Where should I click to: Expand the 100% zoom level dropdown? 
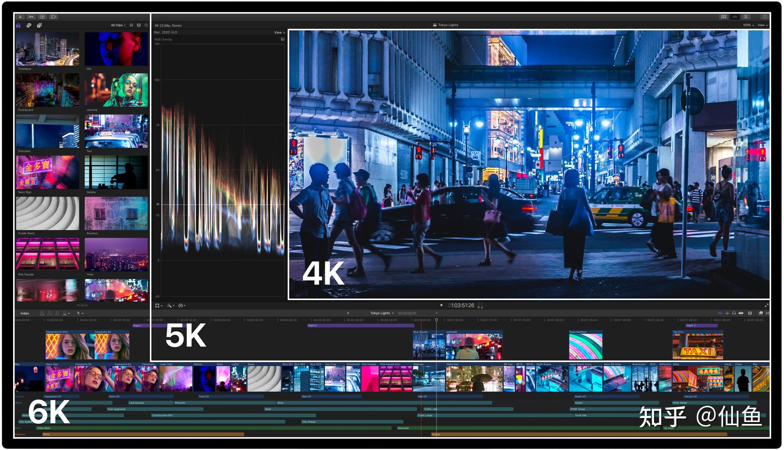747,25
